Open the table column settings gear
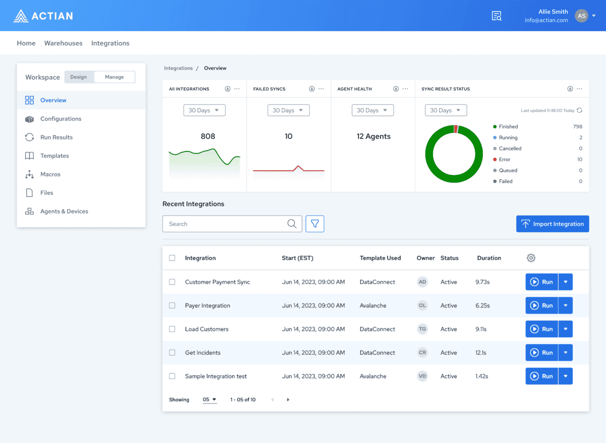 [x=531, y=258]
